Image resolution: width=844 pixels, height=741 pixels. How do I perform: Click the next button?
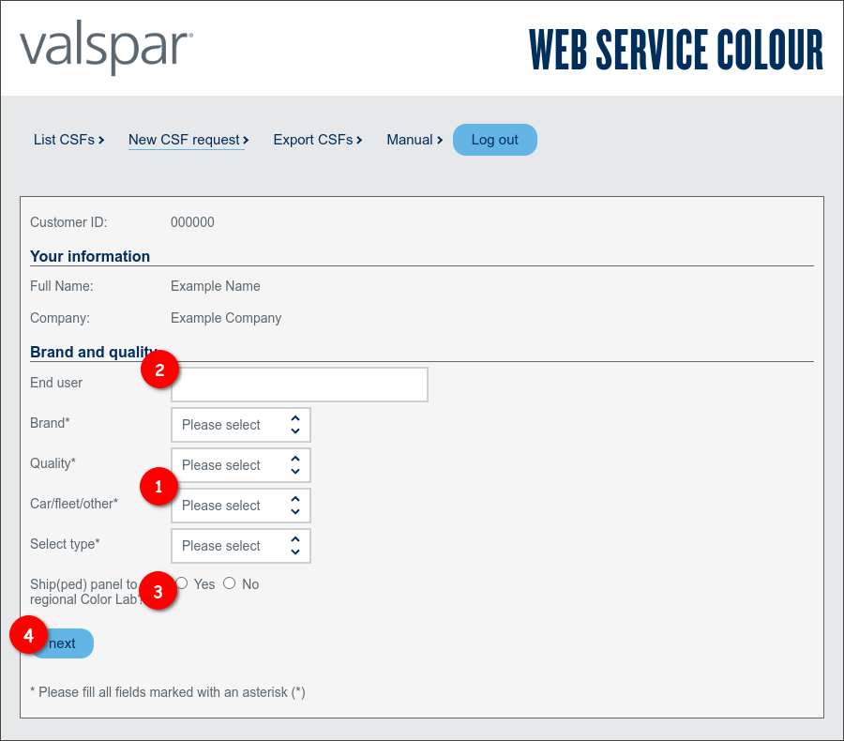tap(66, 643)
